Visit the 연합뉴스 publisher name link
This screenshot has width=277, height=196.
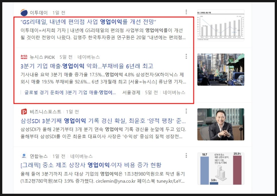[39, 156]
